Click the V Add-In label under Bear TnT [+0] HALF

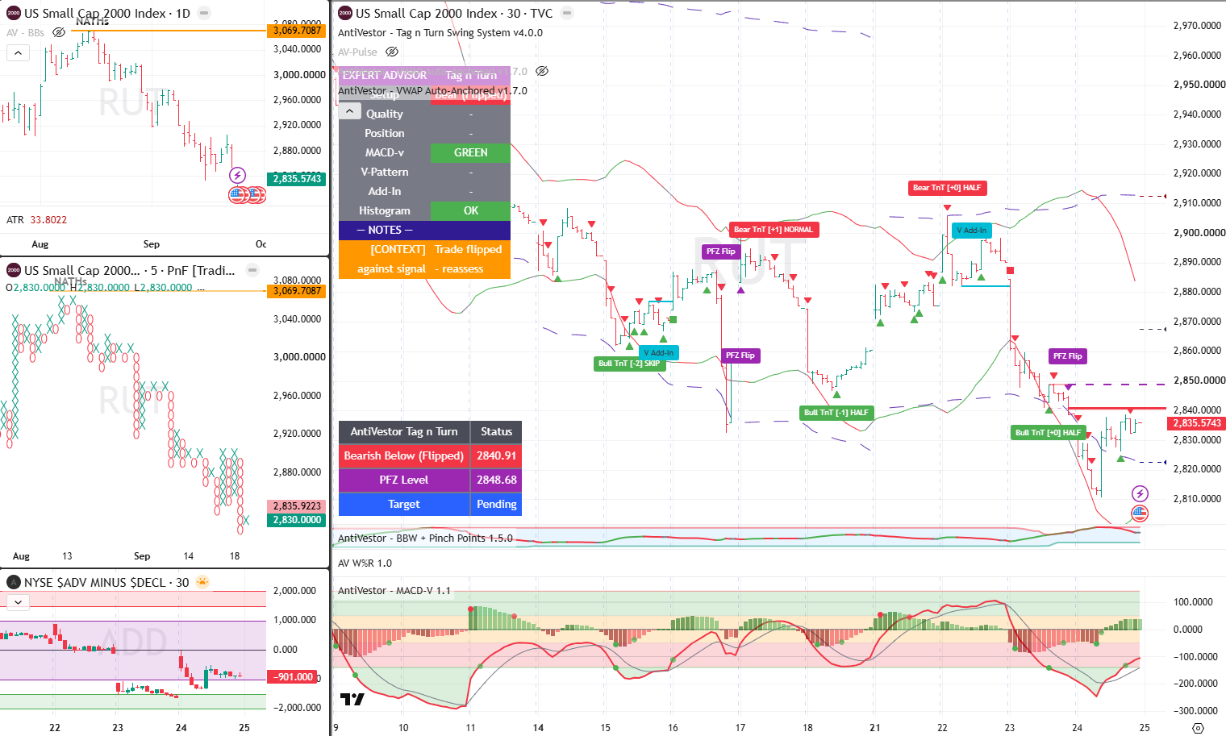pyautogui.click(x=972, y=231)
